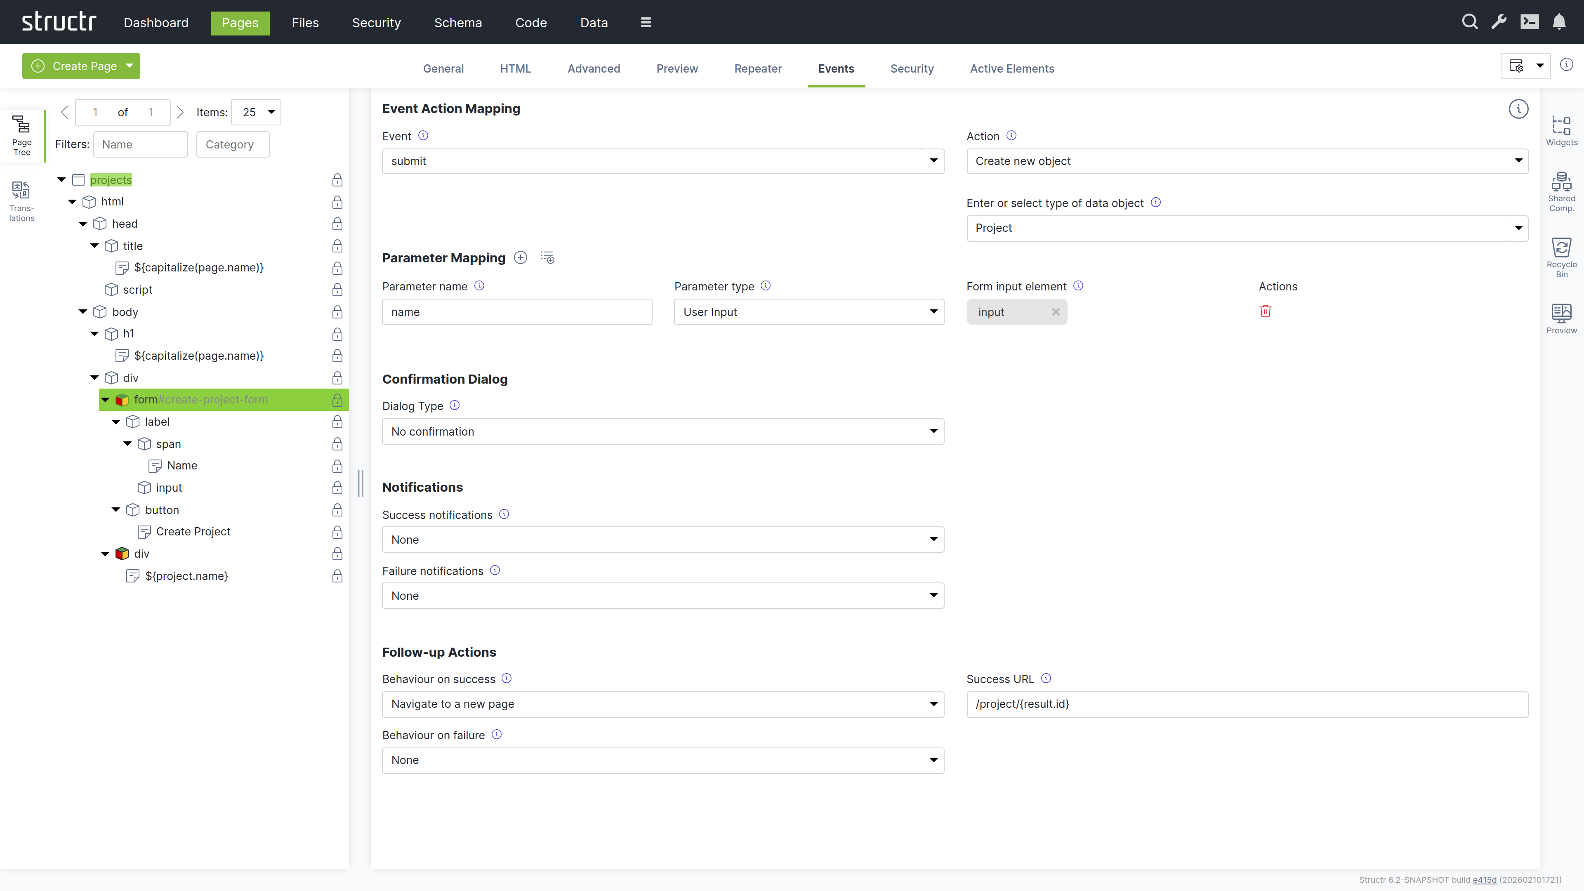Open the Event dropdown showing submit

662,161
